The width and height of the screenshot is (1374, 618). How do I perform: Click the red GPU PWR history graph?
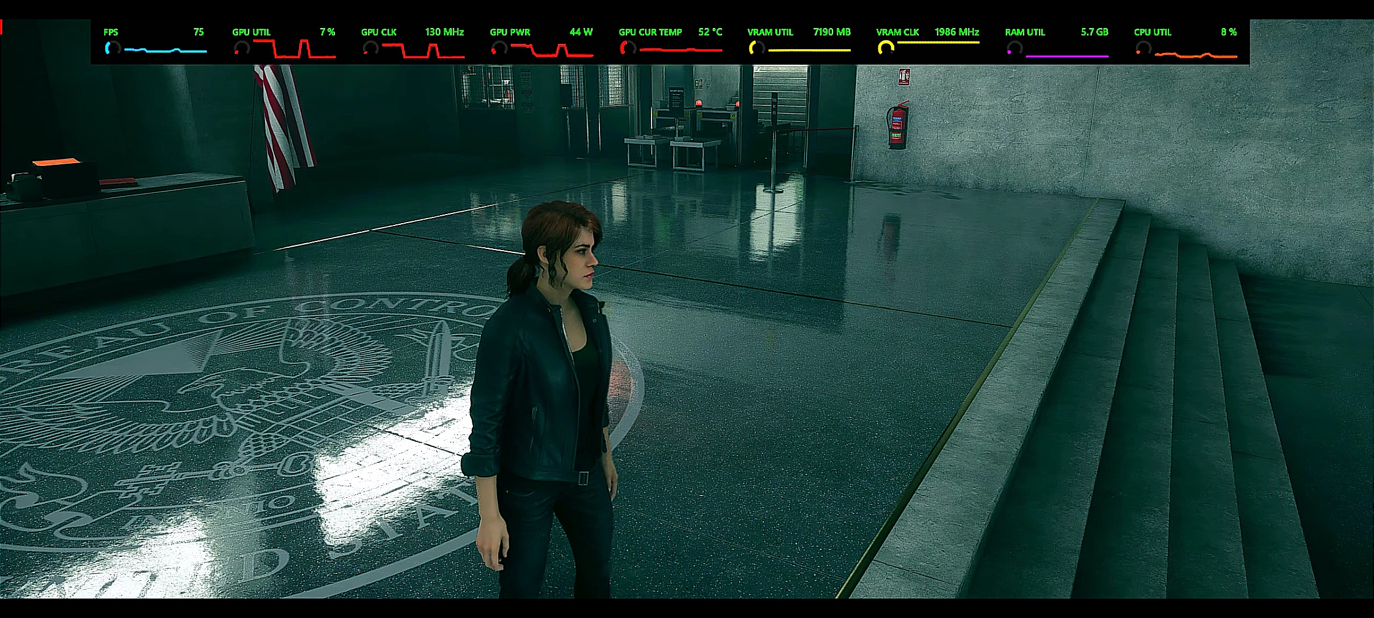552,50
